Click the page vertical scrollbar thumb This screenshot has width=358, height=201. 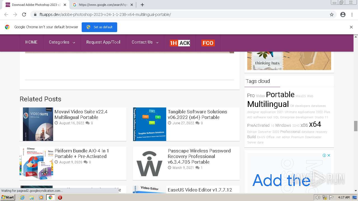tap(356, 126)
